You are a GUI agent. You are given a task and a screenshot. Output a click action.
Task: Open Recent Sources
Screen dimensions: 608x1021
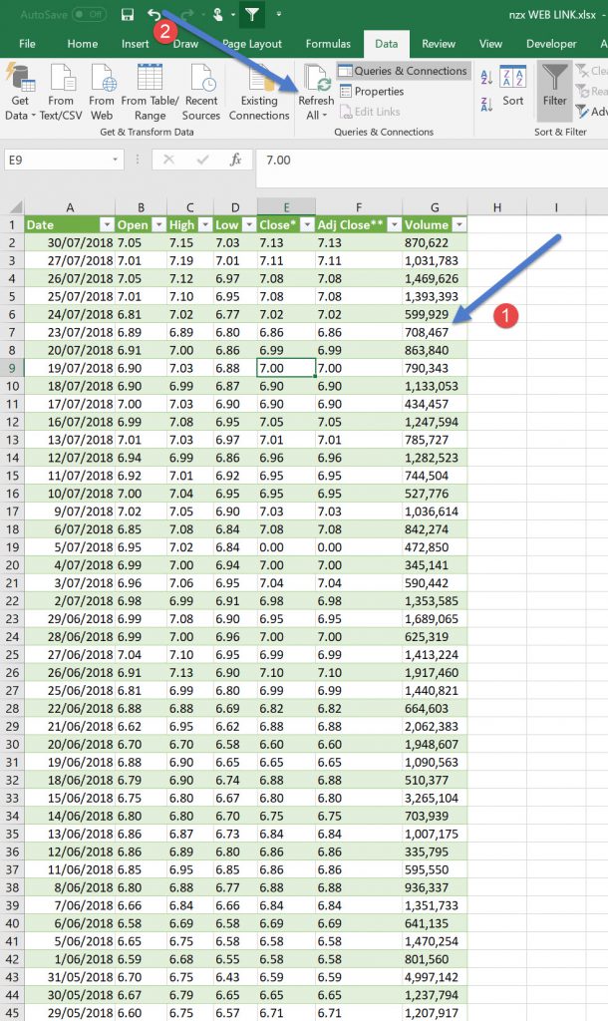coord(200,90)
